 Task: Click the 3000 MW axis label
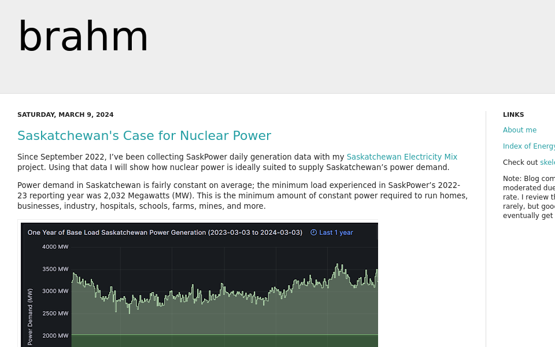[x=55, y=291]
